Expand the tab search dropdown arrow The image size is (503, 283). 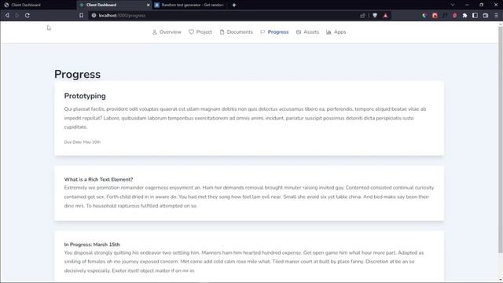(453, 5)
